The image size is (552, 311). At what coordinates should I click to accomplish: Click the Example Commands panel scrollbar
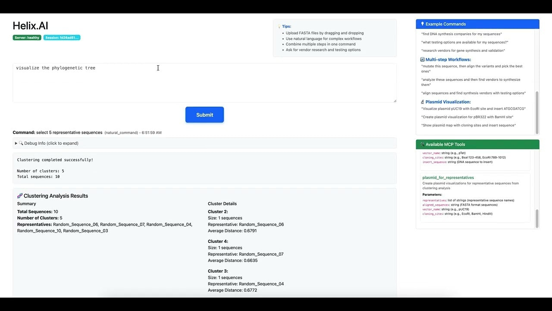click(537, 112)
